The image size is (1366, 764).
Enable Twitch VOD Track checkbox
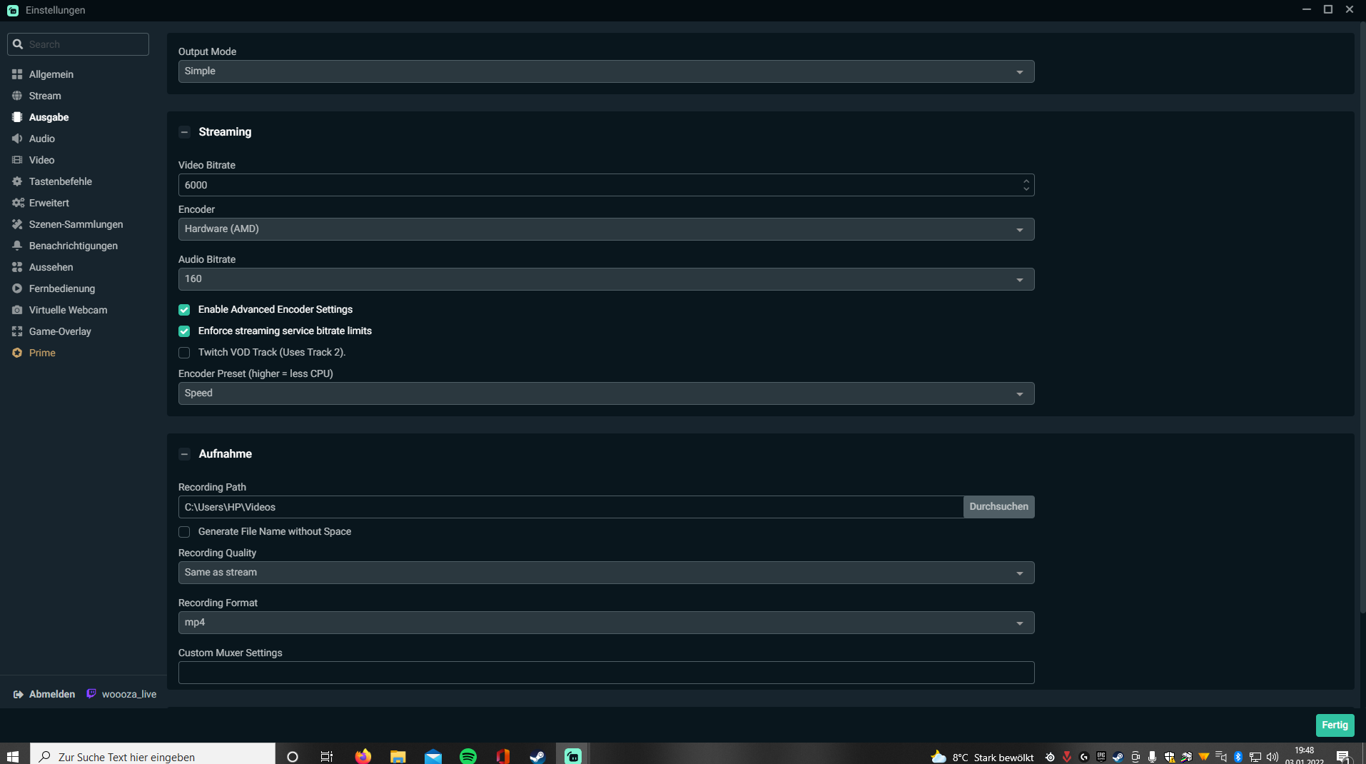coord(184,353)
